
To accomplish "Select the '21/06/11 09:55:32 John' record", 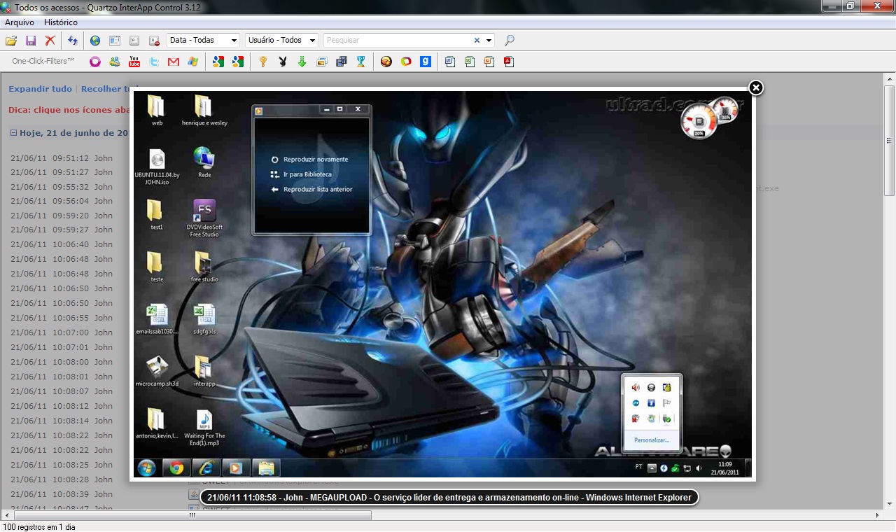I will tap(62, 187).
